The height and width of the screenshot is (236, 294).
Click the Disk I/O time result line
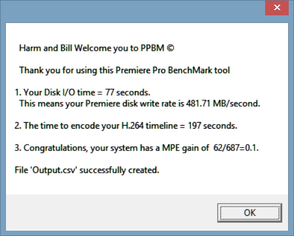click(82, 92)
